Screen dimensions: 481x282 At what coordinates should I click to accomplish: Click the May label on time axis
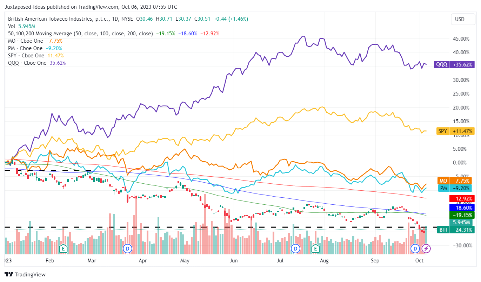click(x=185, y=261)
